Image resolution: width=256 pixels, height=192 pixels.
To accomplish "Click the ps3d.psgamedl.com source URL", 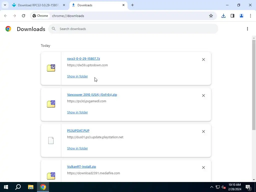I will click(86, 101).
